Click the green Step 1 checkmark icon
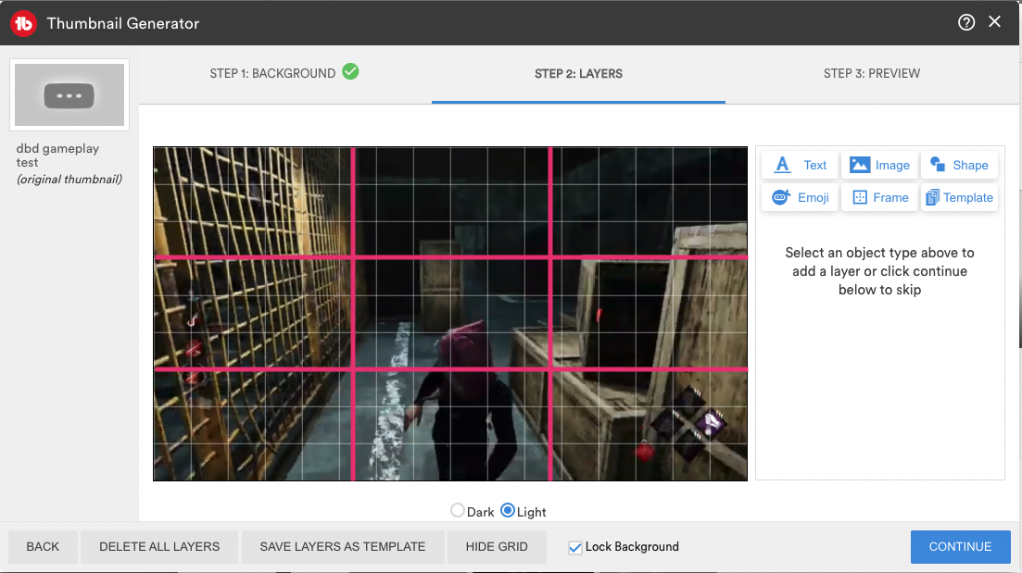Image resolution: width=1022 pixels, height=573 pixels. [x=350, y=71]
